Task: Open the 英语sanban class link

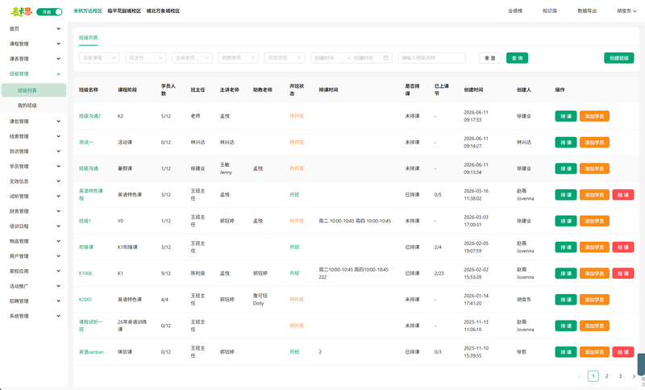Action: [x=91, y=352]
